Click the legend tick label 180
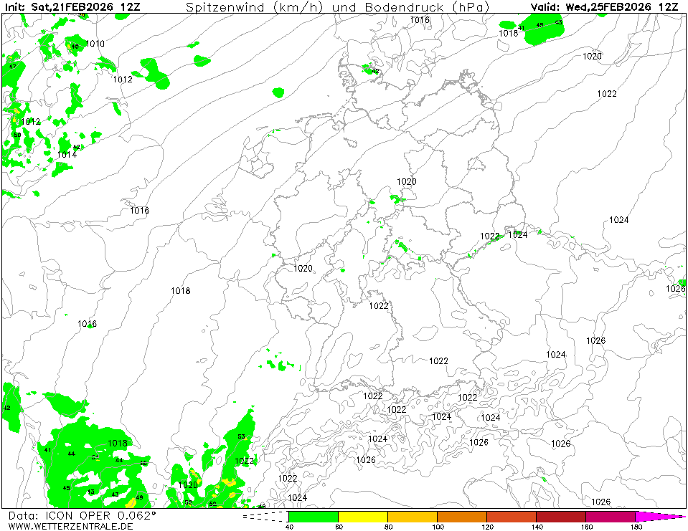This screenshot has width=688, height=531. tap(635, 527)
